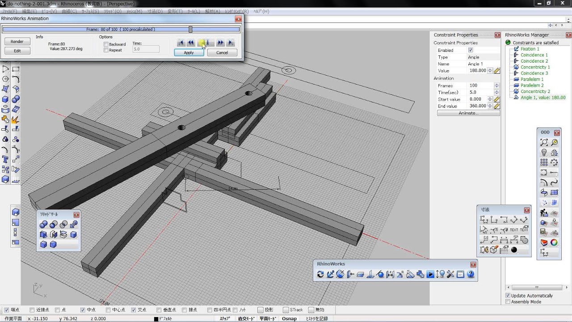
Task: Click the Render button
Action: coord(17,42)
